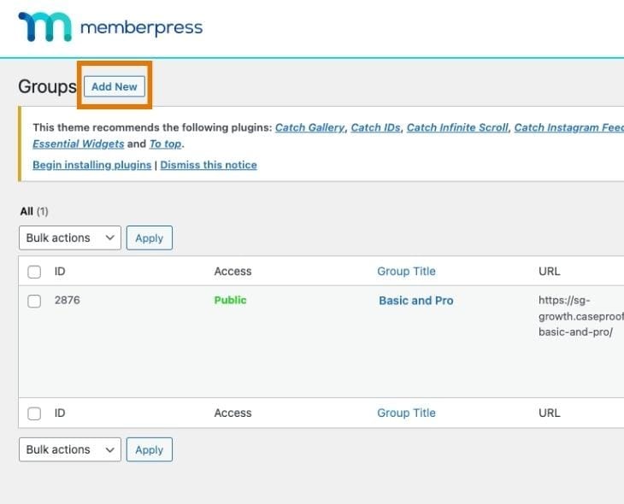Sort by Group Title column header
Viewport: 624px width, 504px height.
[406, 272]
